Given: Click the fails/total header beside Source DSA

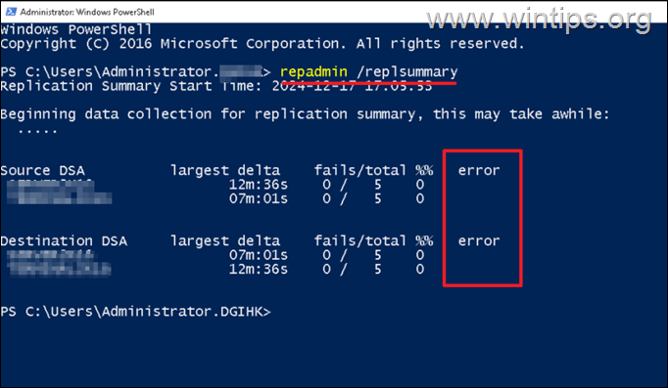Looking at the screenshot, I should tap(360, 170).
